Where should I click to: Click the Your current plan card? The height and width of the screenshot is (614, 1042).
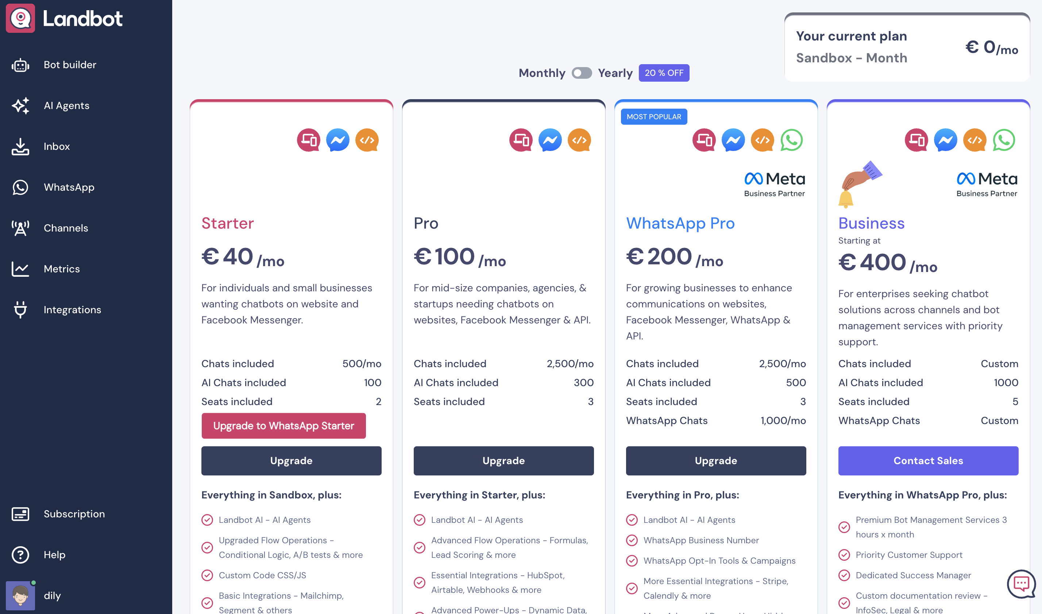pos(907,47)
